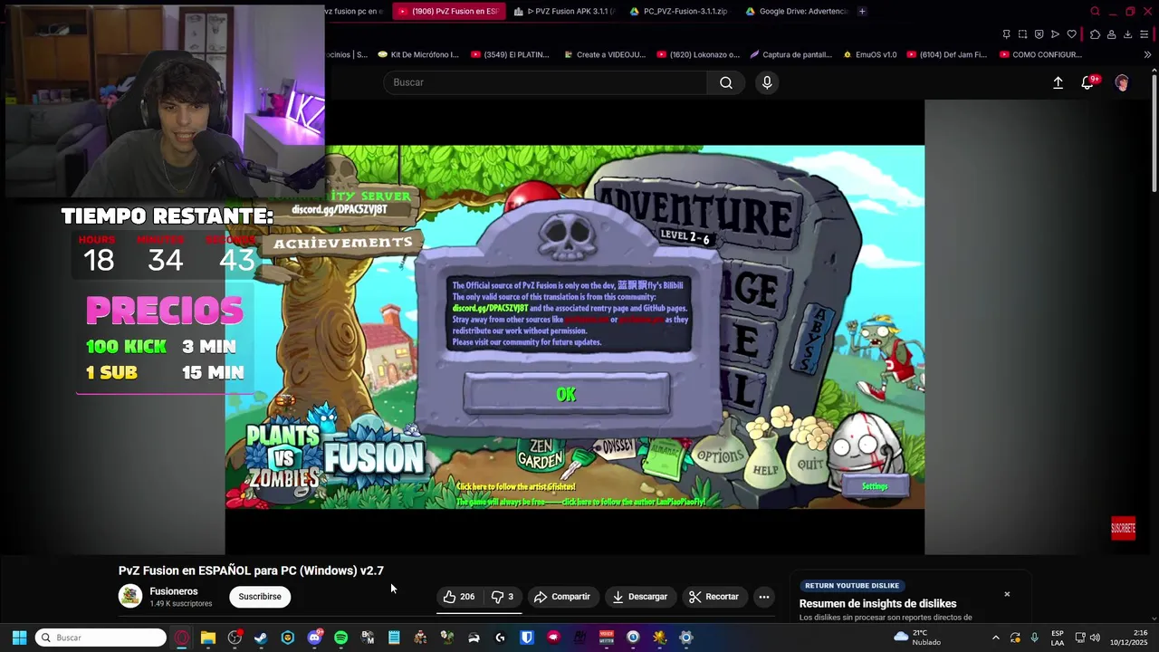Open browser easy setup menu icon
This screenshot has width=1159, height=652.
click(1145, 34)
